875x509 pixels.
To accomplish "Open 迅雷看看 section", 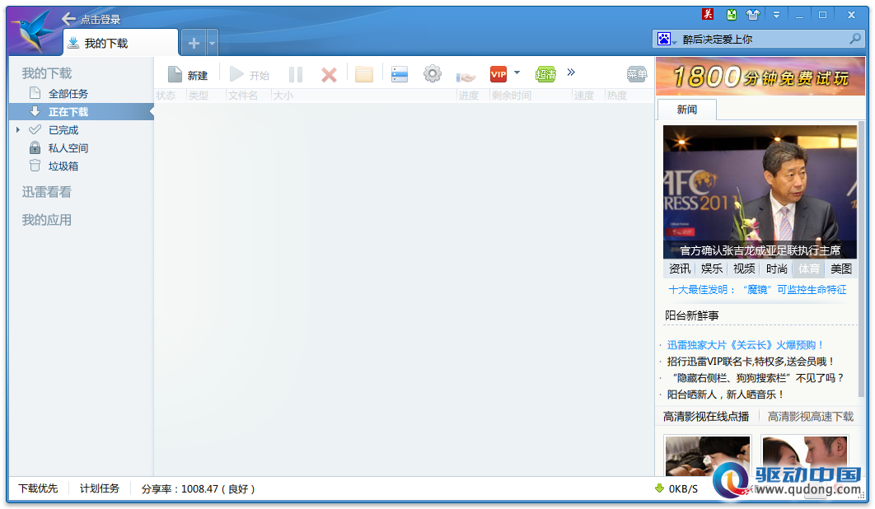I will click(x=47, y=192).
